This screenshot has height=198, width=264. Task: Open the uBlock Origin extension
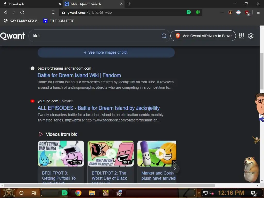tap(247, 12)
